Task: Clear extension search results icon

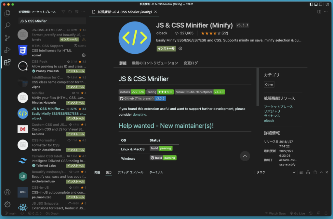Action: (x=76, y=12)
